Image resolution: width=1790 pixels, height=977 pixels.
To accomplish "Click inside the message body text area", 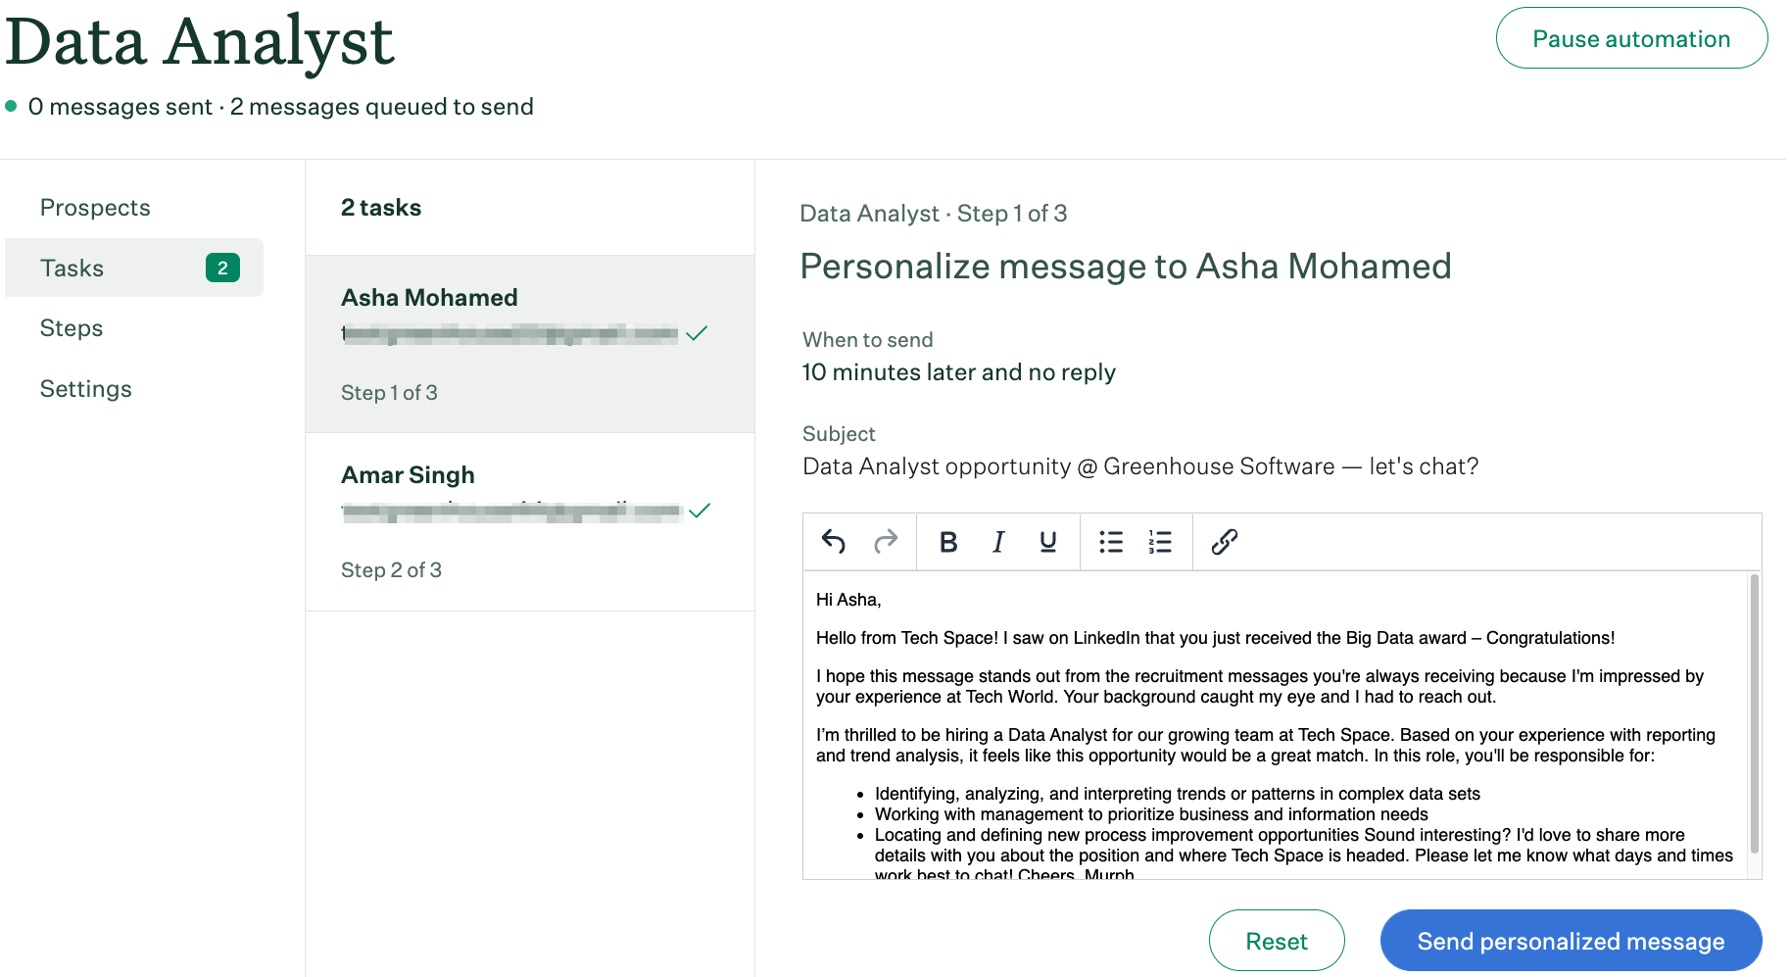I will pyautogui.click(x=1176, y=706).
